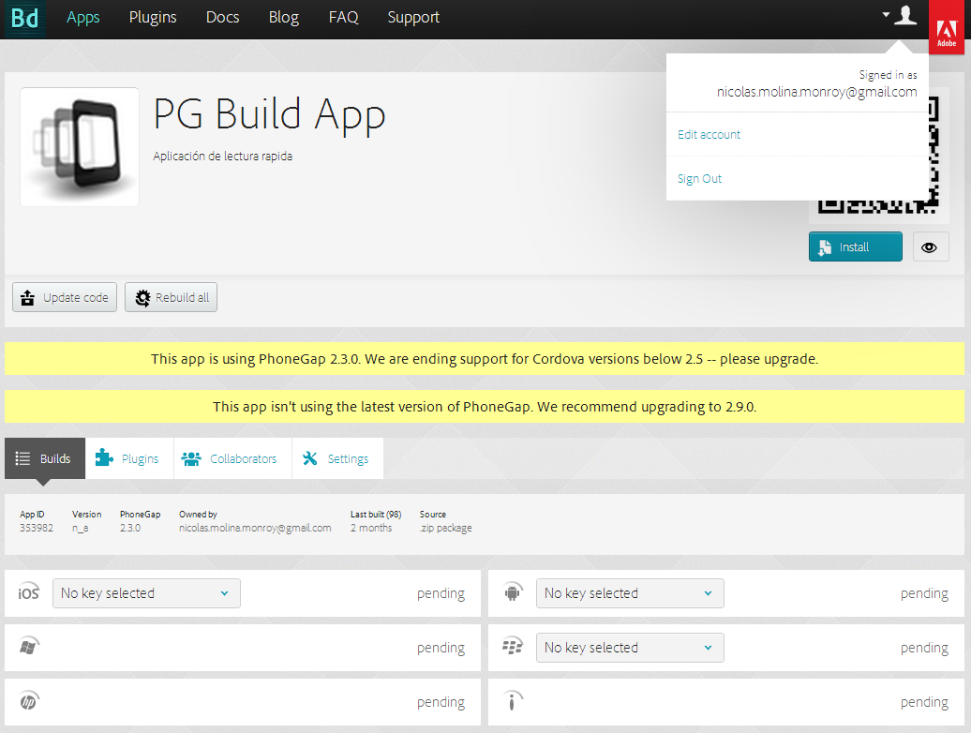This screenshot has height=733, width=971.
Task: Open the Plugins nav menu item
Action: 153,17
